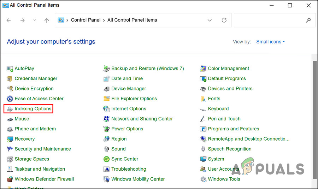Image resolution: width=318 pixels, height=189 pixels.
Task: Go up one folder level
Action: pyautogui.click(x=47, y=20)
